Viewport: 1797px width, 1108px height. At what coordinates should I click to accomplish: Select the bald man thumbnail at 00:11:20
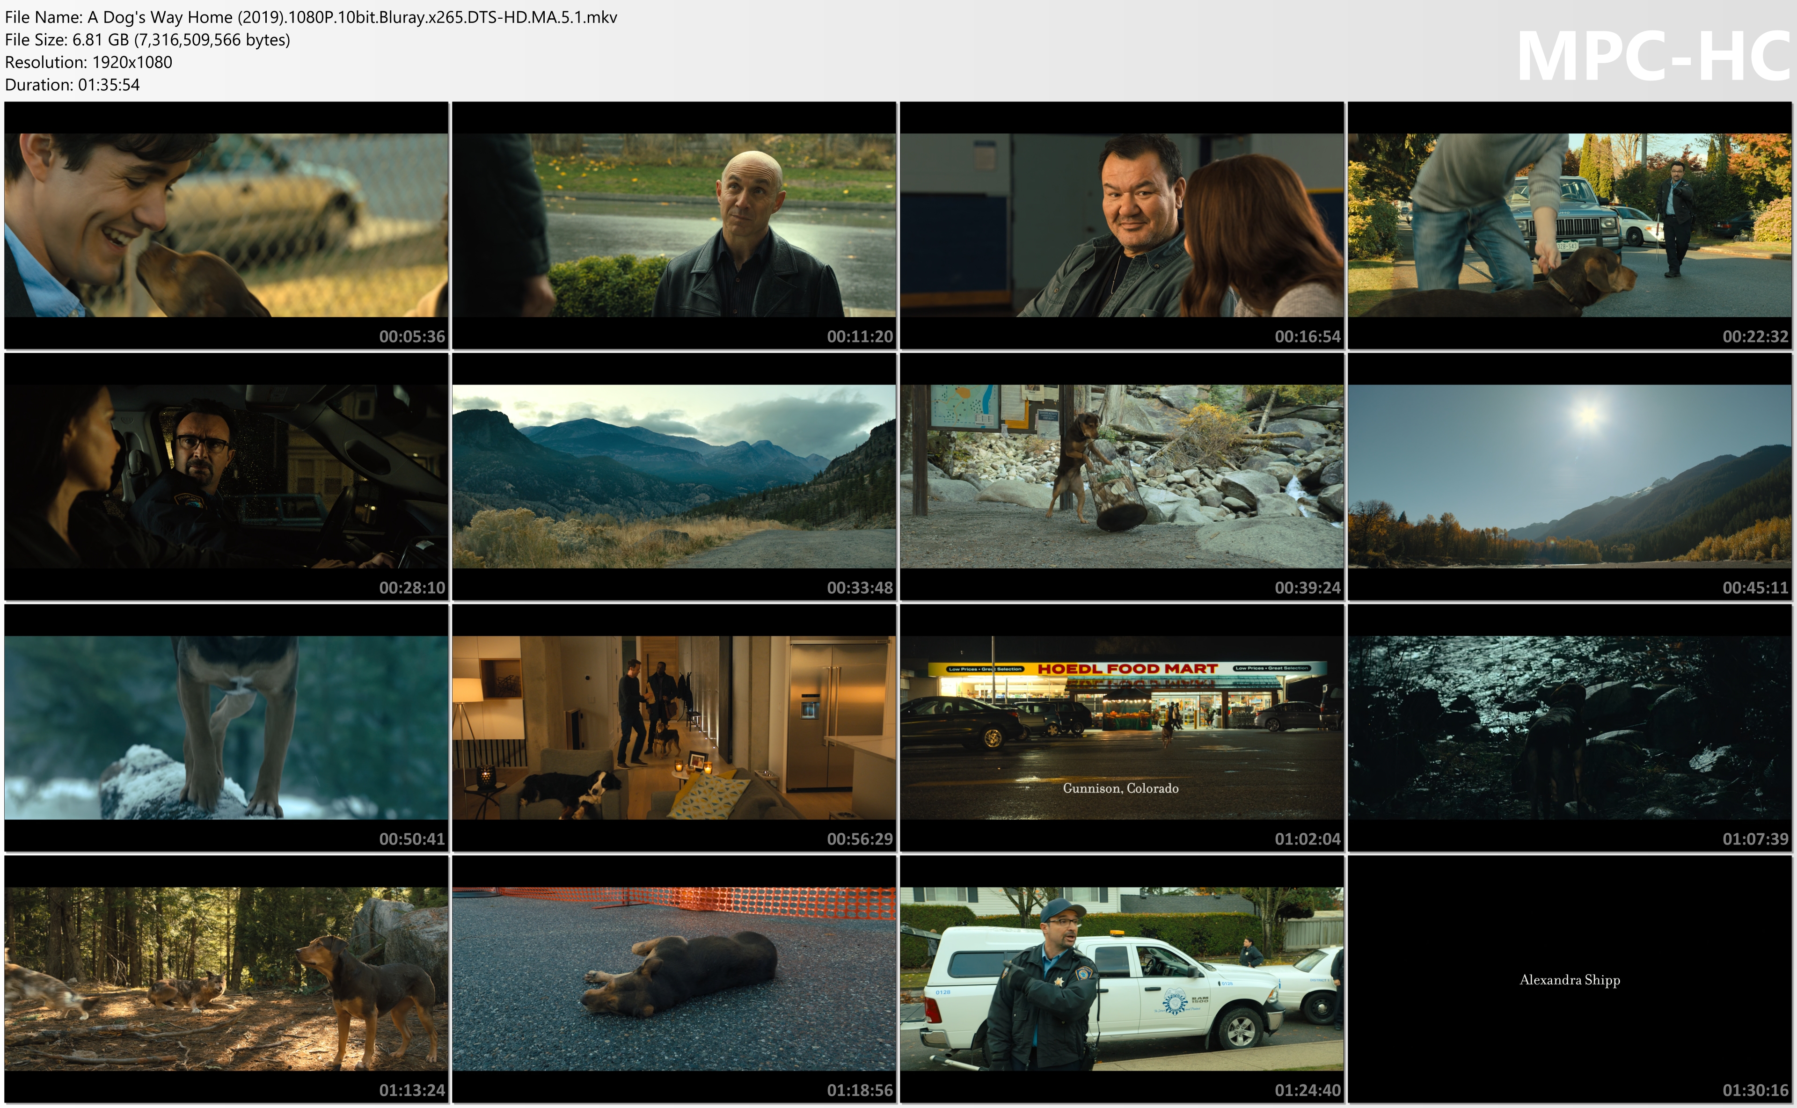coord(673,225)
